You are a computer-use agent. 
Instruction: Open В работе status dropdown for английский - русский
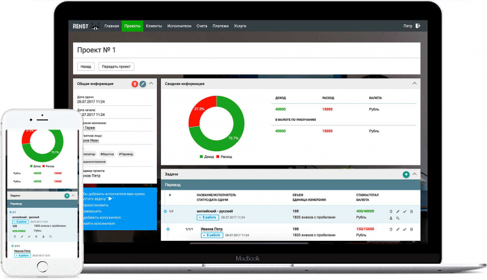(x=208, y=217)
